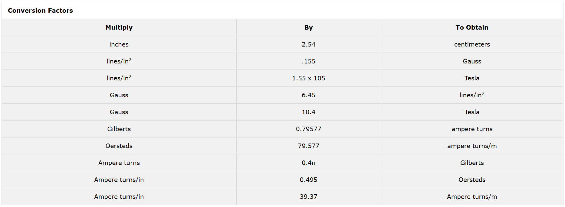Click the Oersteds cell in Multiply column

119,146
